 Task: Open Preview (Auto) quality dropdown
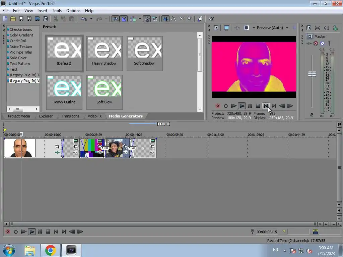(287, 28)
